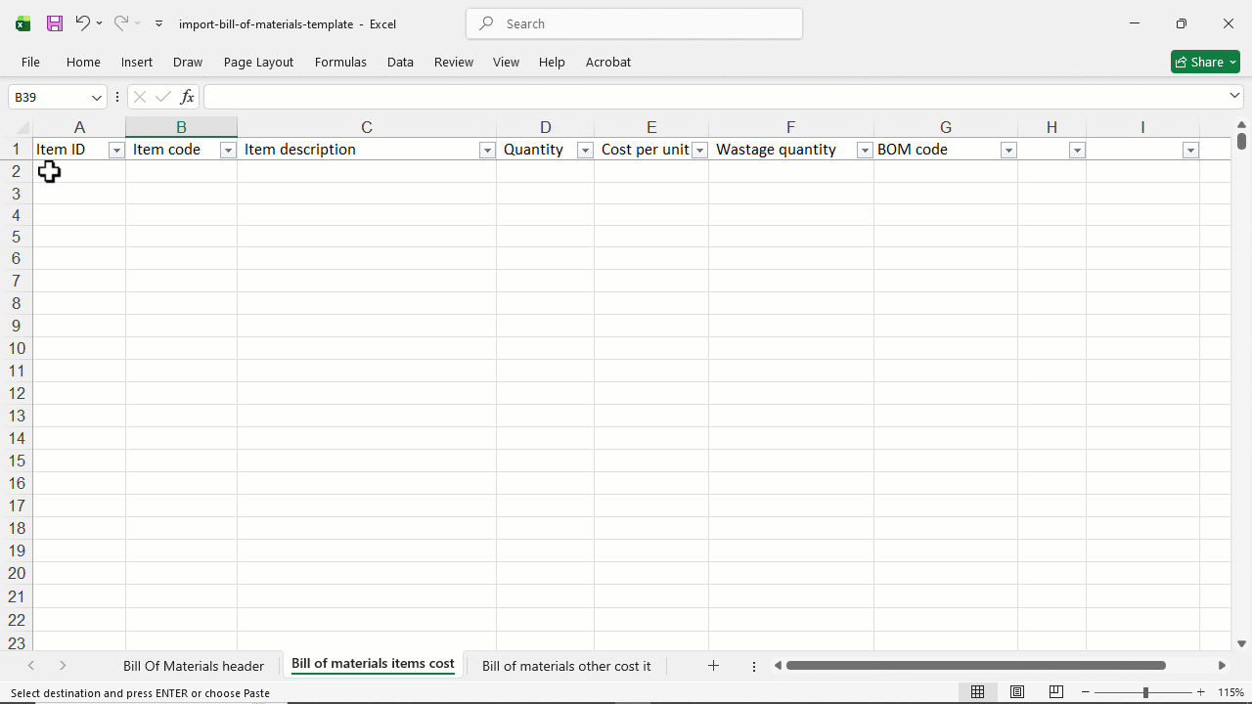
Task: Open Customize Quick Access Toolbar arrow
Action: (158, 23)
